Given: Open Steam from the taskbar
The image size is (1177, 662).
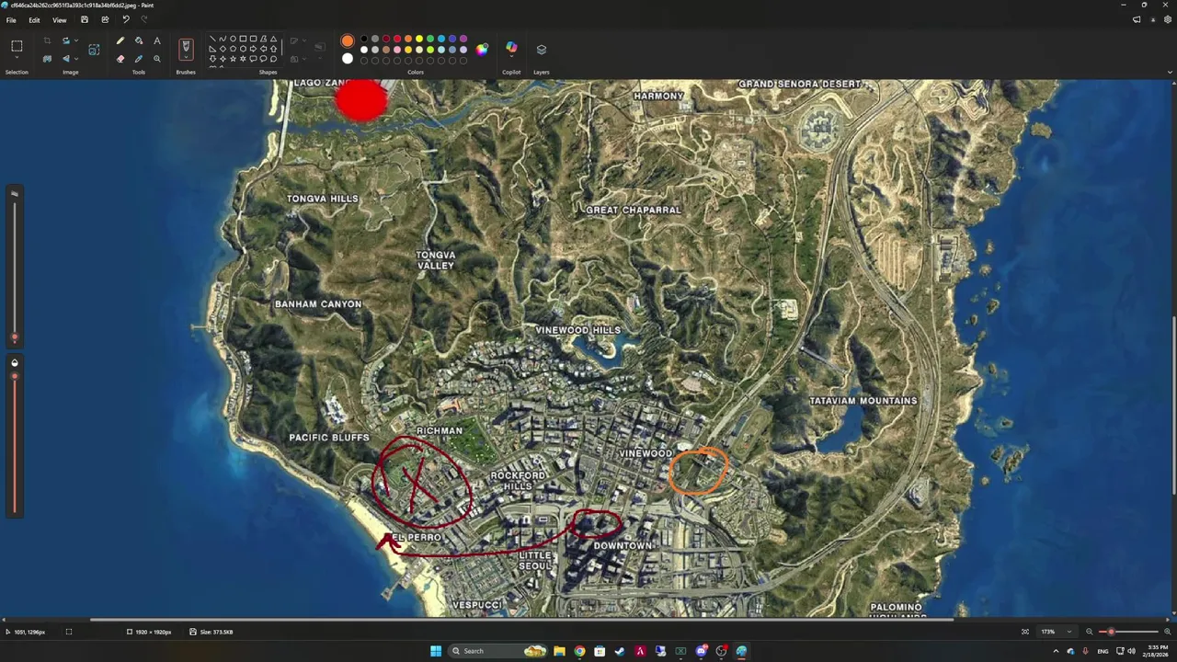Looking at the screenshot, I should point(620,651).
